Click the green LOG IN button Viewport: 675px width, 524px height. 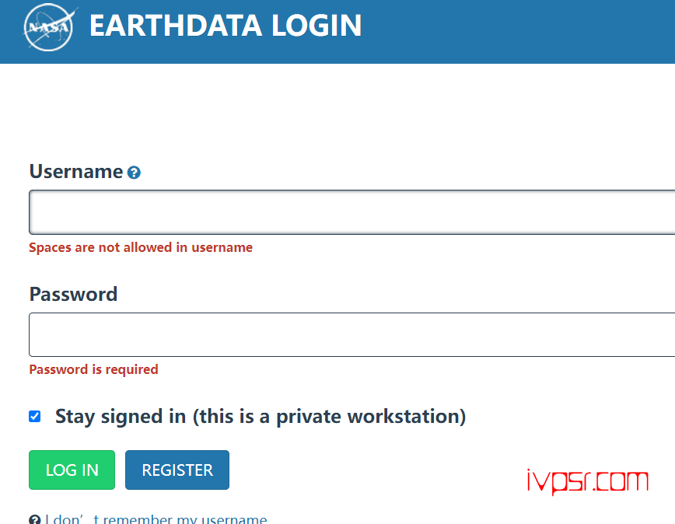click(72, 470)
